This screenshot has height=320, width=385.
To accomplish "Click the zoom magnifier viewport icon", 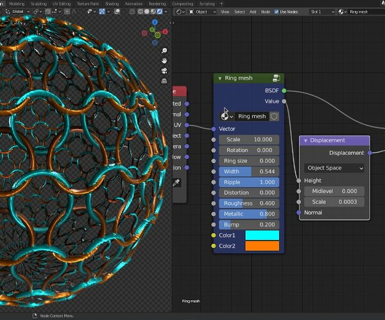I will 164,51.
